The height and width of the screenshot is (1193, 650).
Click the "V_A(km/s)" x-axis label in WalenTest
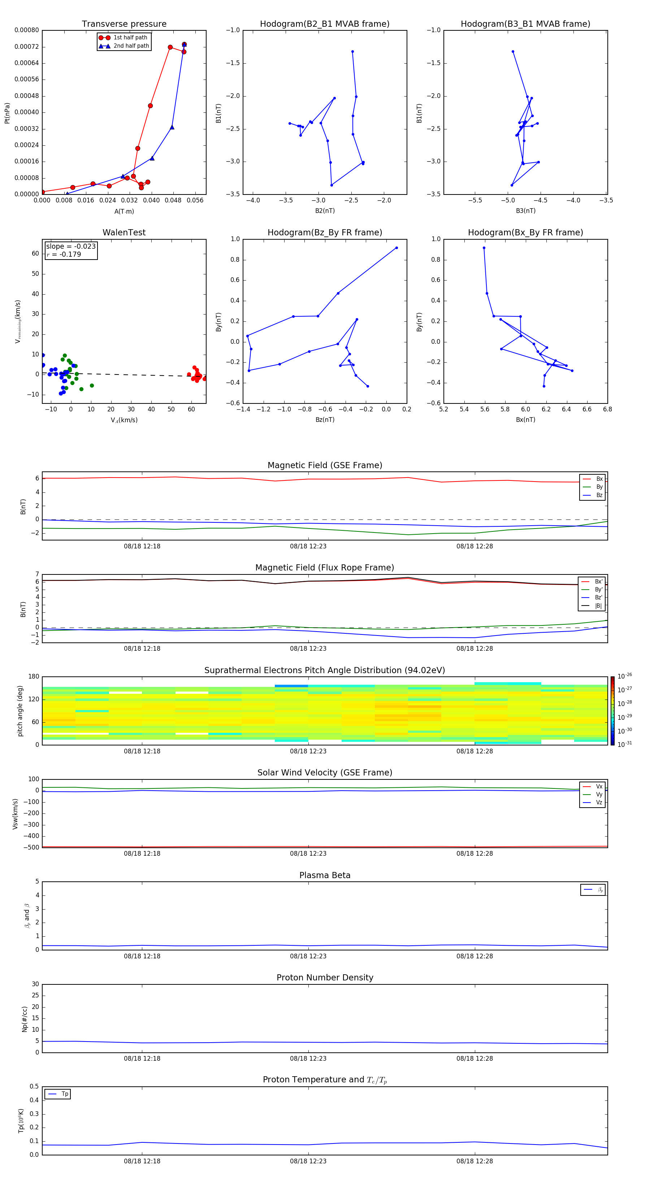124,420
